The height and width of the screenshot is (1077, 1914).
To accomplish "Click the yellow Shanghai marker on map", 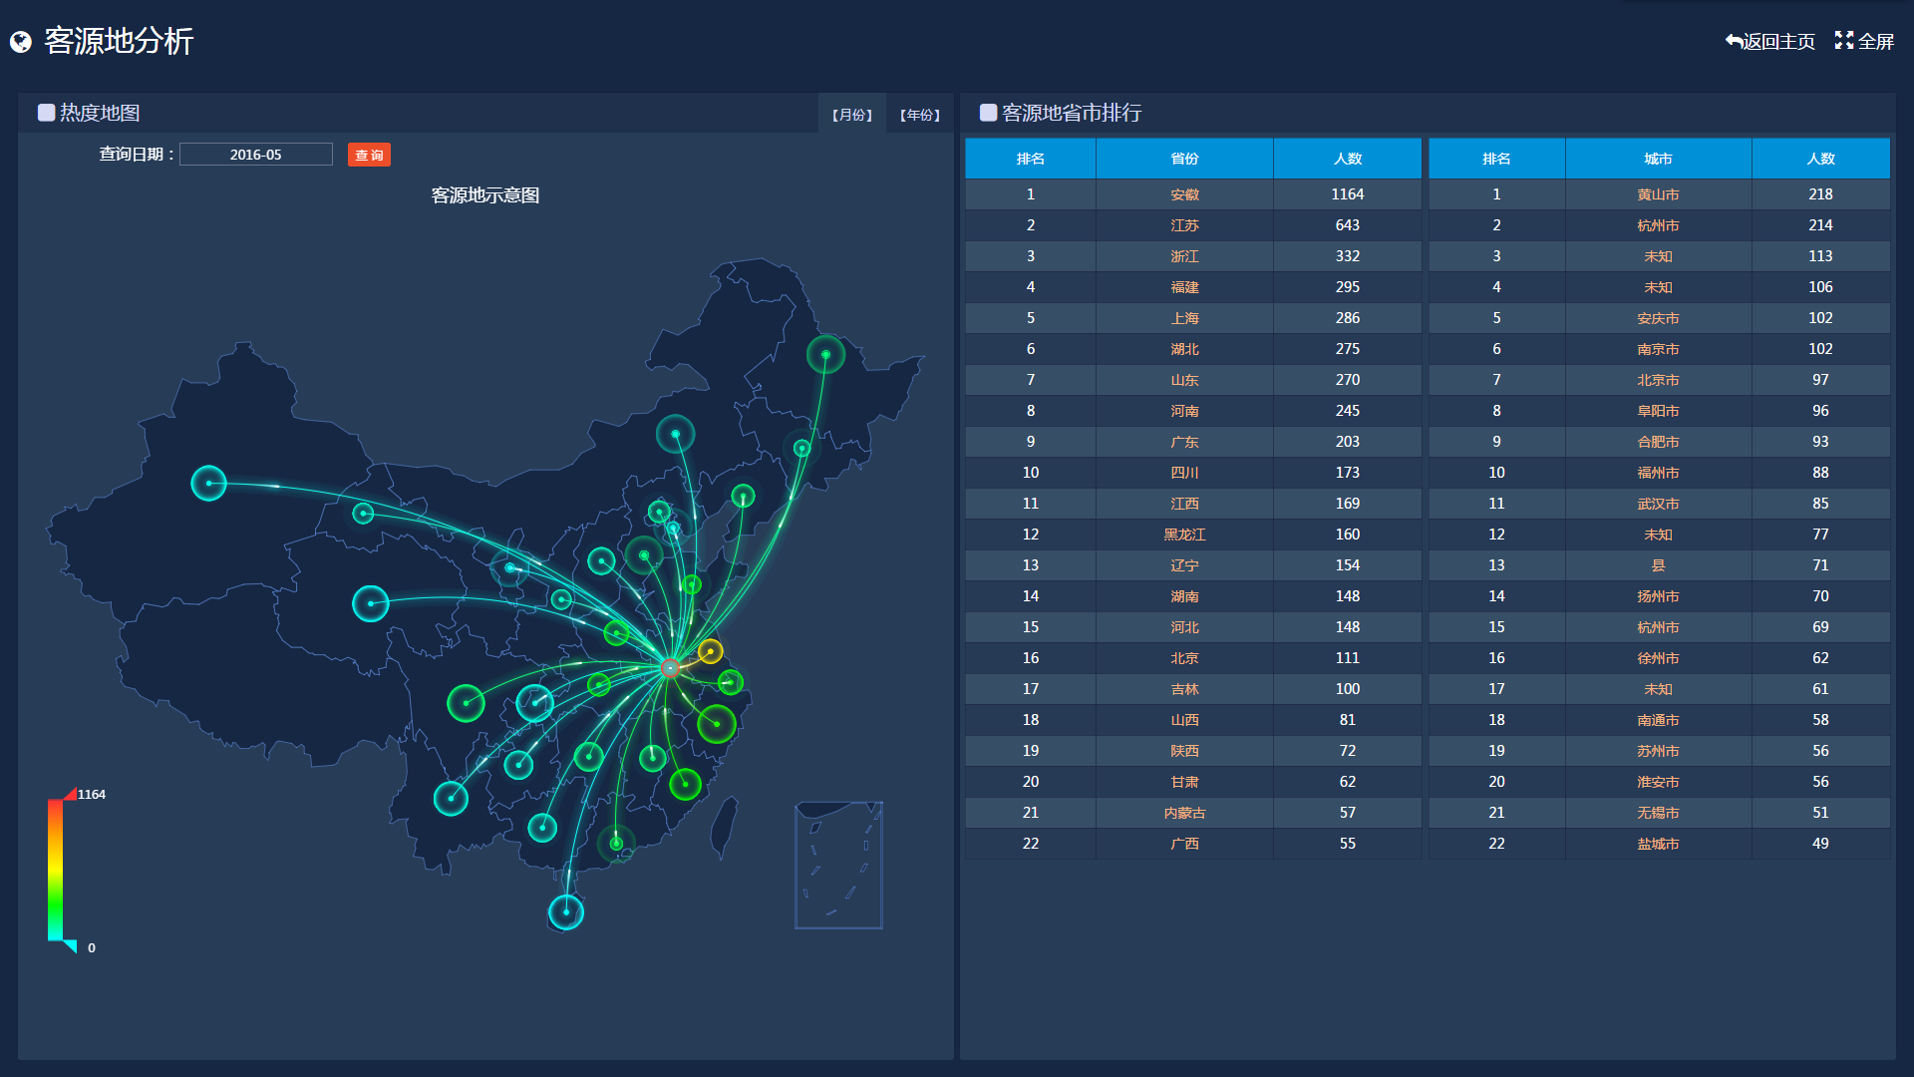I will [710, 651].
